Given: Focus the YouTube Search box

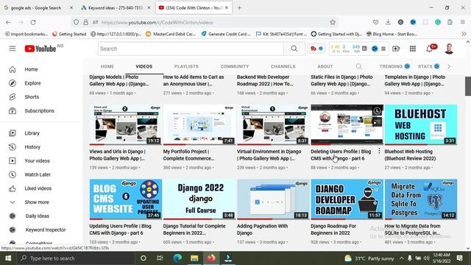Looking at the screenshot, I should [x=191, y=49].
